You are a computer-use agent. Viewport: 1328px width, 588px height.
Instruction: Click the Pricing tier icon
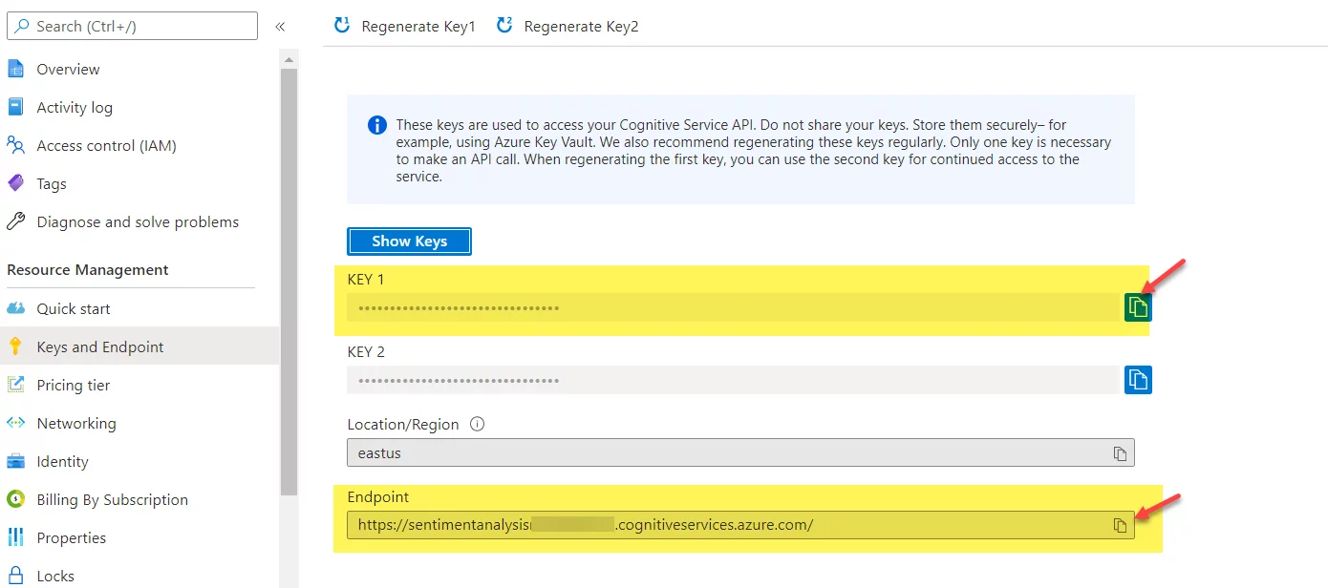(x=15, y=385)
